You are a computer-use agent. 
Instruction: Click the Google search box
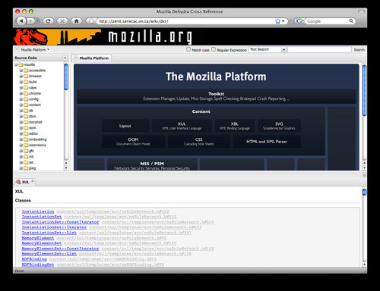[327, 21]
